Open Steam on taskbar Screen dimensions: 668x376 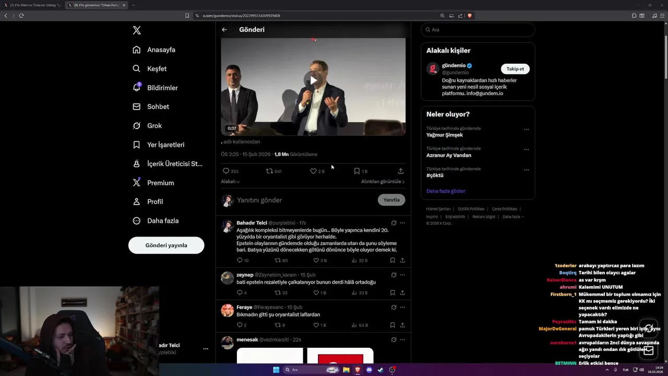coord(380,370)
